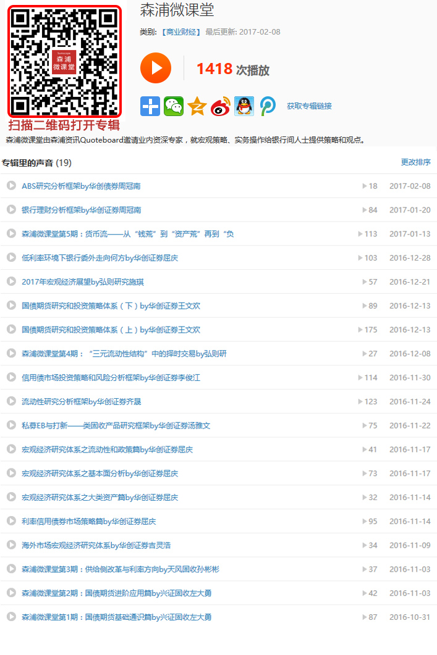The height and width of the screenshot is (655, 437).
Task: Share album to WeChat
Action: (x=174, y=106)
